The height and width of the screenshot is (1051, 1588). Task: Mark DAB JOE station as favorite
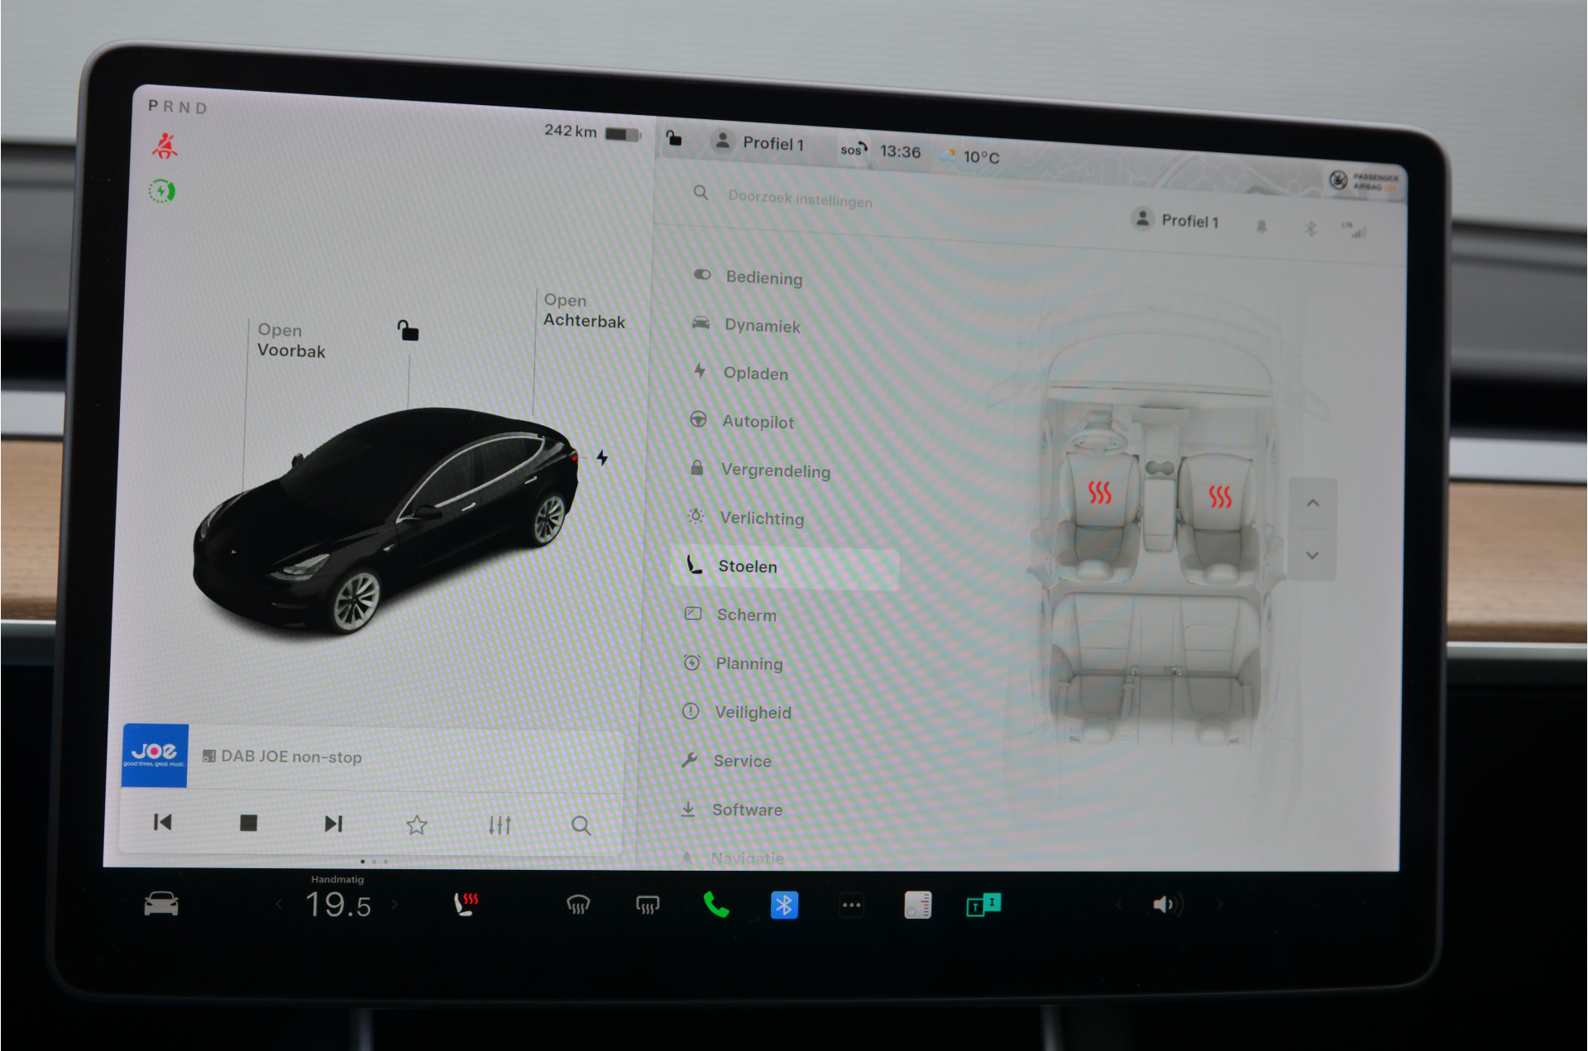[417, 824]
